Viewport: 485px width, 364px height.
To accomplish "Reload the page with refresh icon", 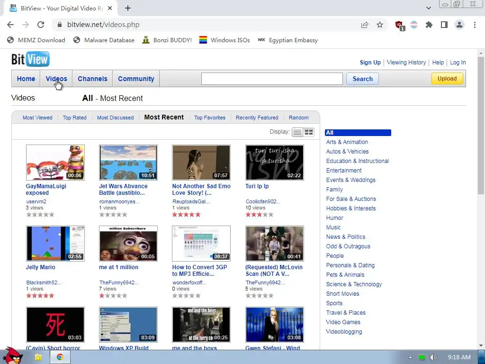I will 41,25.
